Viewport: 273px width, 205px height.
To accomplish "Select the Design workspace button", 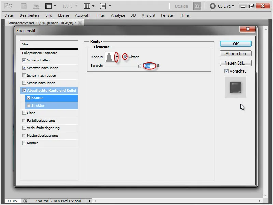I will [182, 6].
